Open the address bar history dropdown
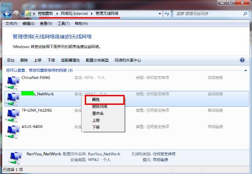The height and width of the screenshot is (174, 252). coord(160,14)
